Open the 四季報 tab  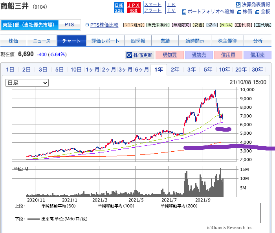tap(138, 41)
